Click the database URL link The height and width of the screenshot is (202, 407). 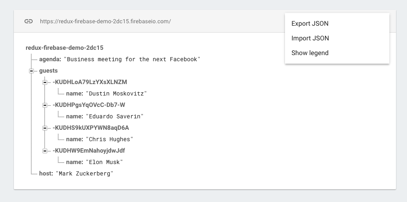(105, 21)
